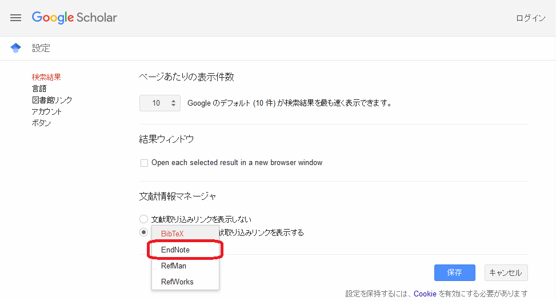Click the blue Scholar graduation cap icon
This screenshot has height=301, width=556.
click(x=15, y=48)
